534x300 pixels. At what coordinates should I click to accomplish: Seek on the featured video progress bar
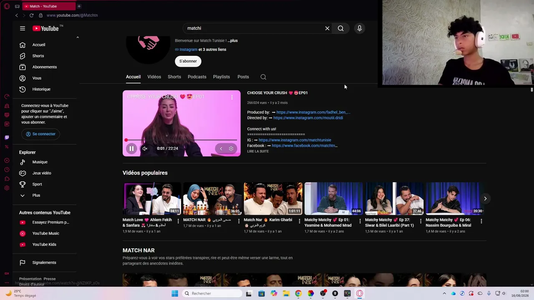click(181, 140)
